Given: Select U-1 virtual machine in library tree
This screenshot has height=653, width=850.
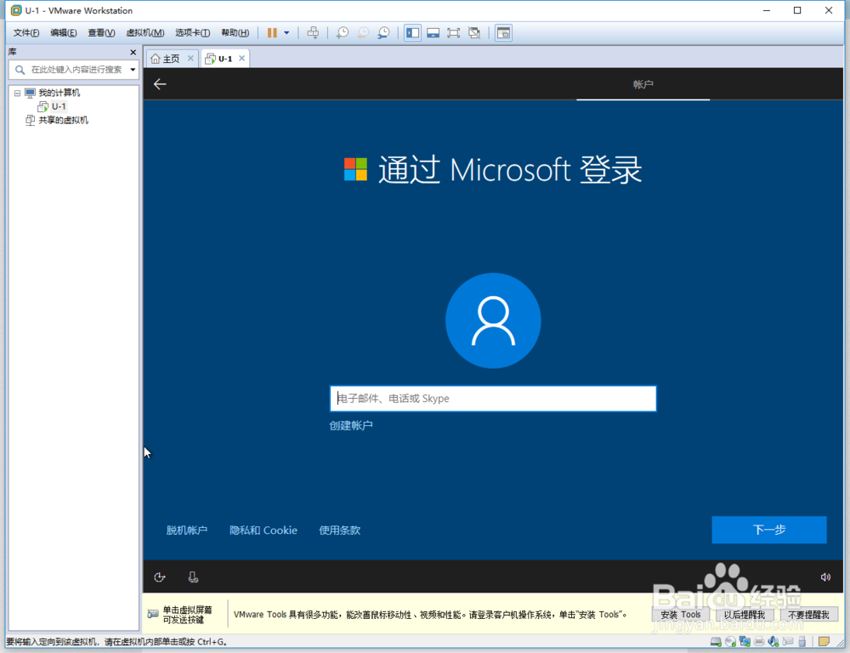Looking at the screenshot, I should (59, 106).
